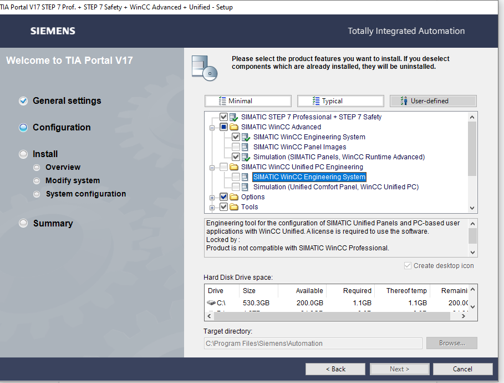Go to the previous step with Back
The width and height of the screenshot is (504, 383).
coord(335,369)
